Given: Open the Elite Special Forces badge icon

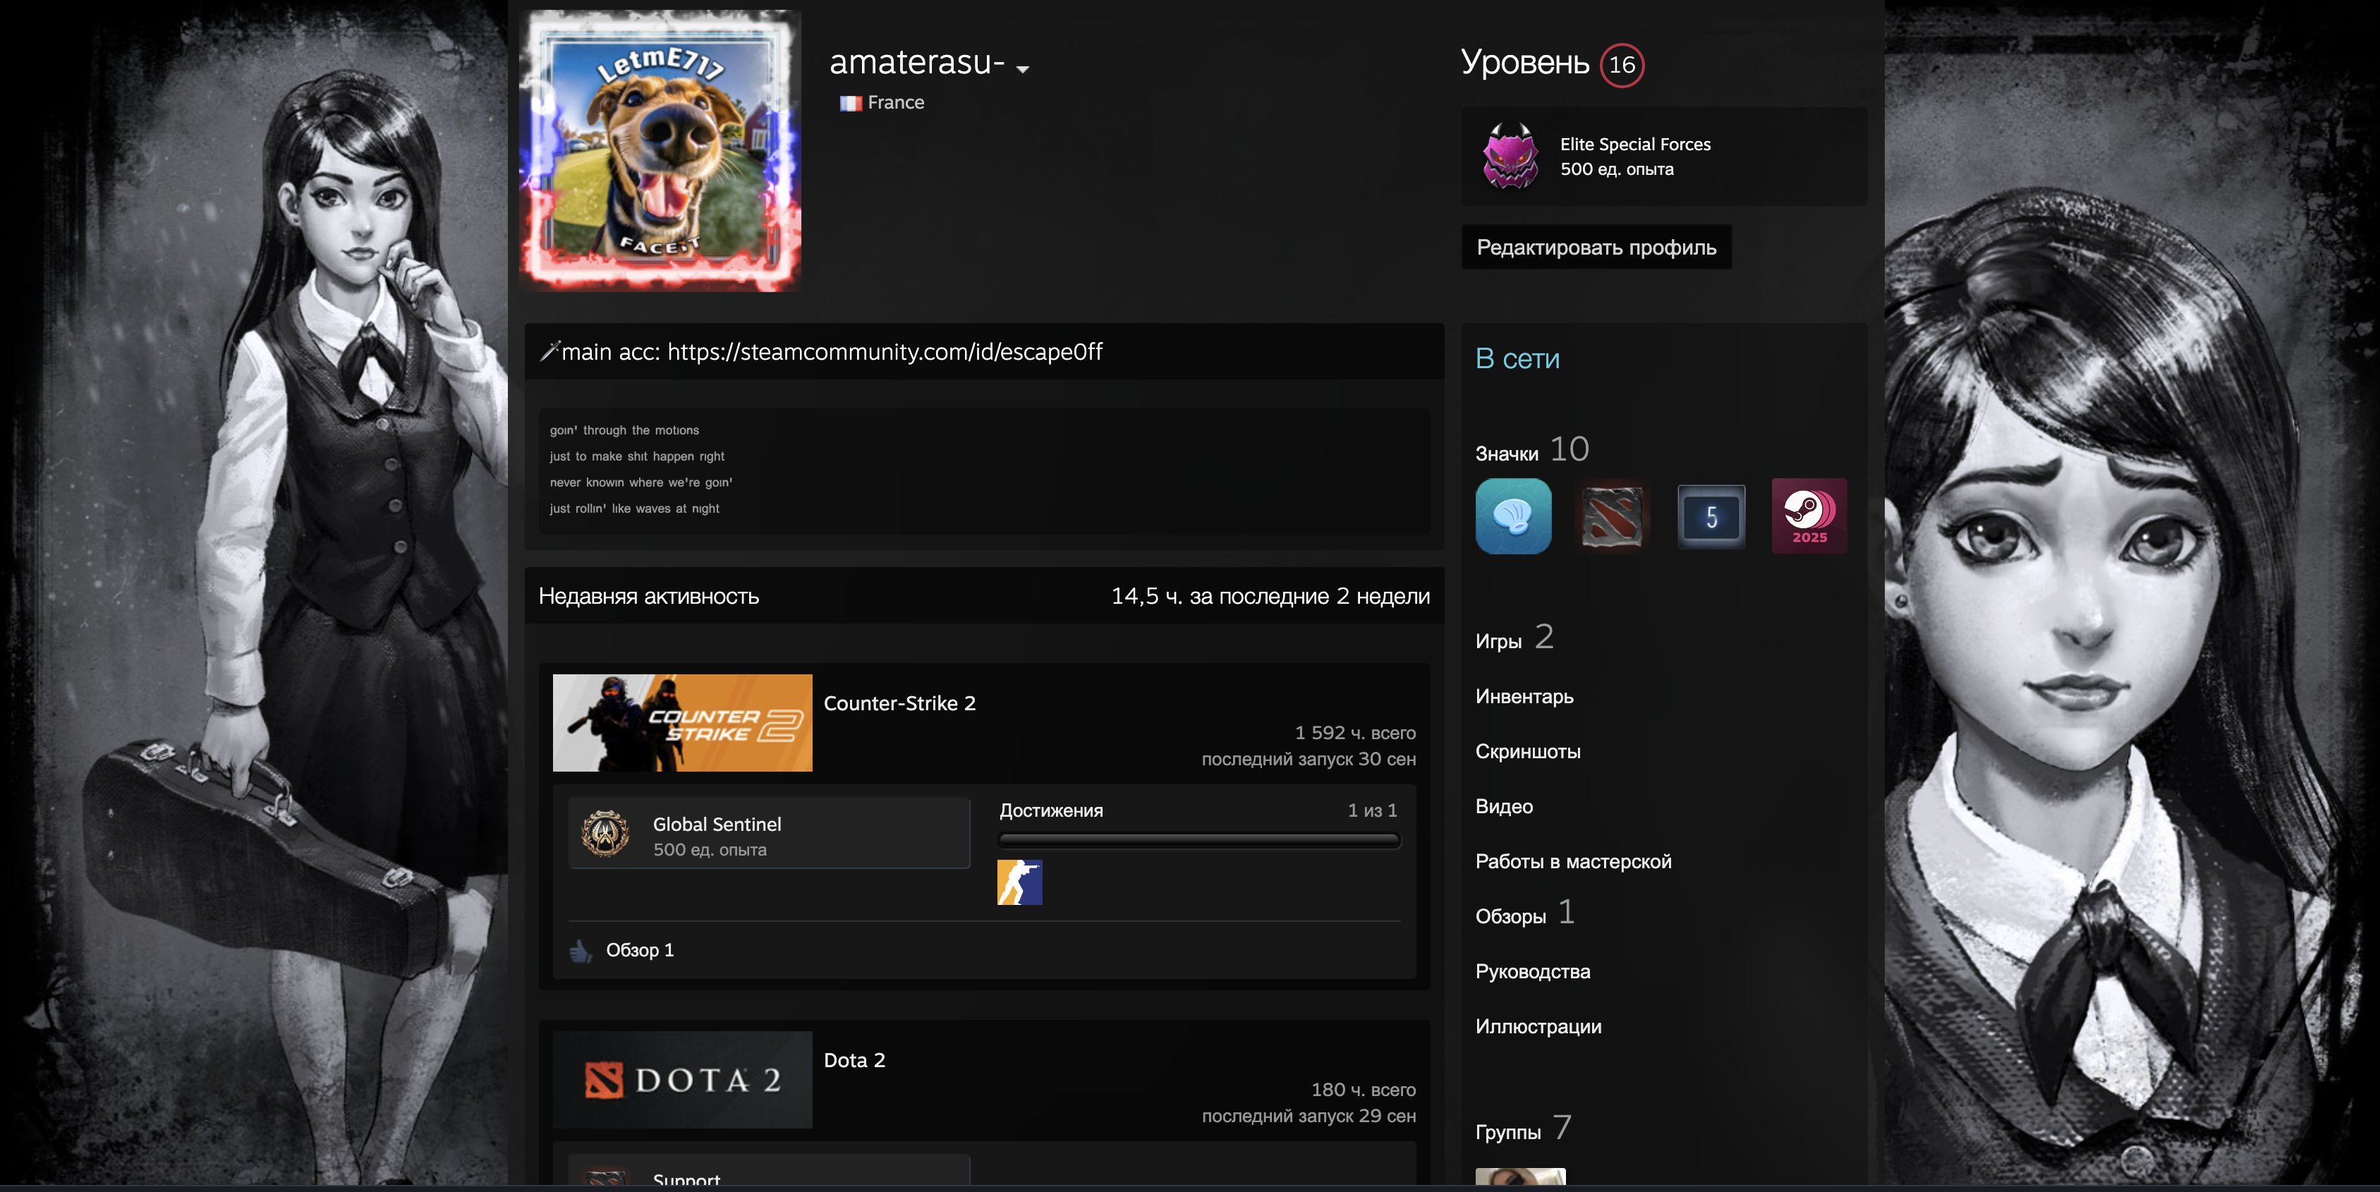Looking at the screenshot, I should click(1510, 156).
